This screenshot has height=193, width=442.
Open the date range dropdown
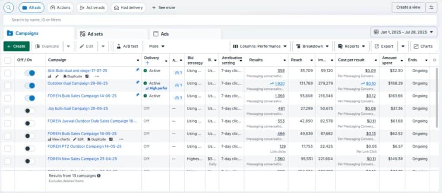coord(404,32)
